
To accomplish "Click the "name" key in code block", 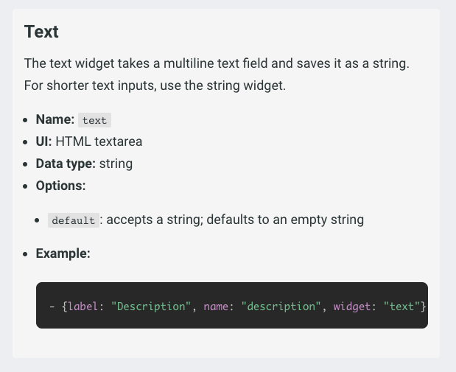I will [217, 305].
